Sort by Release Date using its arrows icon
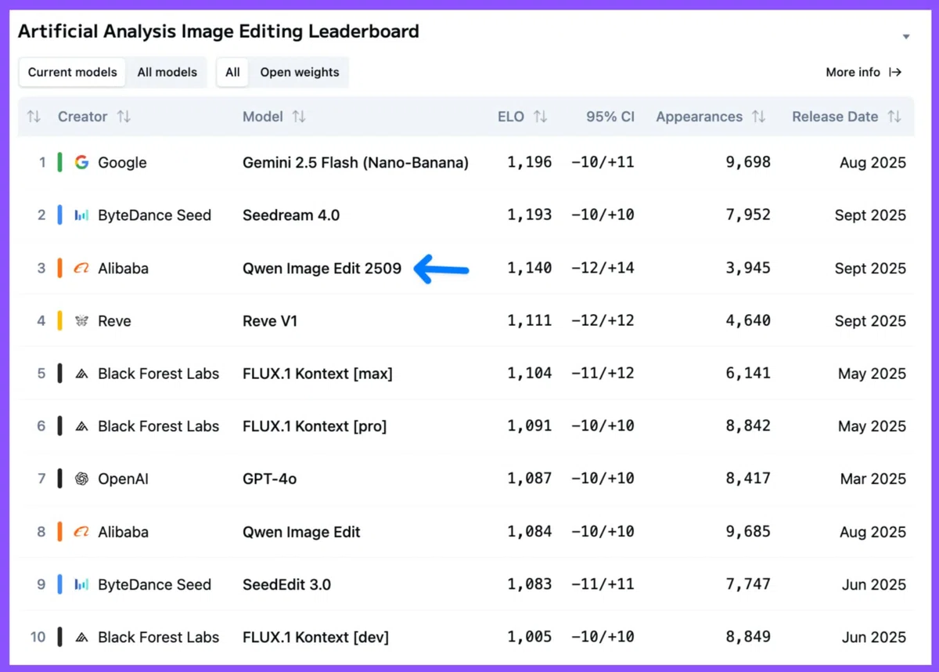Viewport: 939px width, 672px height. [x=894, y=117]
